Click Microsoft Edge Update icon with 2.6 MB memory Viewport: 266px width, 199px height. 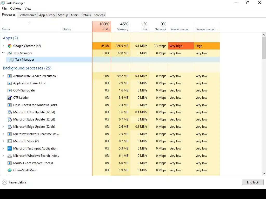click(x=10, y=127)
